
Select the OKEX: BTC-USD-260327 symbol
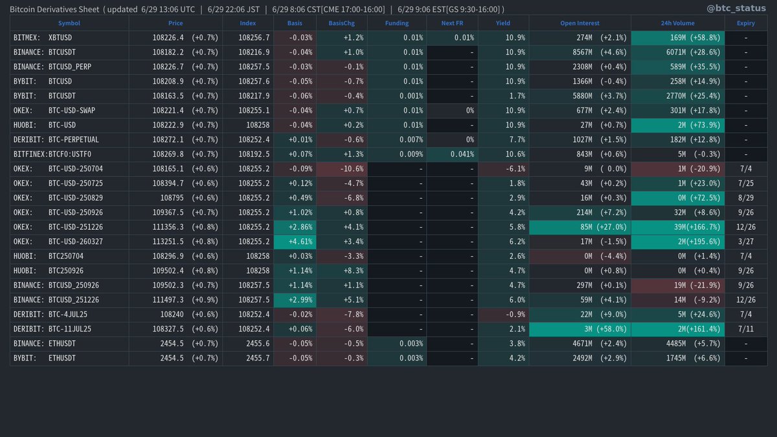pyautogui.click(x=59, y=241)
